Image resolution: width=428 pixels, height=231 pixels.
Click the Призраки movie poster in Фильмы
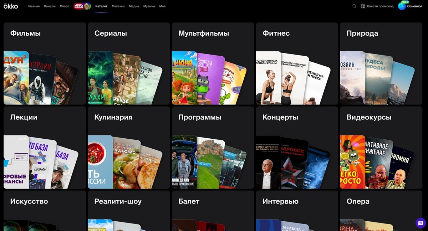pyautogui.click(x=42, y=79)
